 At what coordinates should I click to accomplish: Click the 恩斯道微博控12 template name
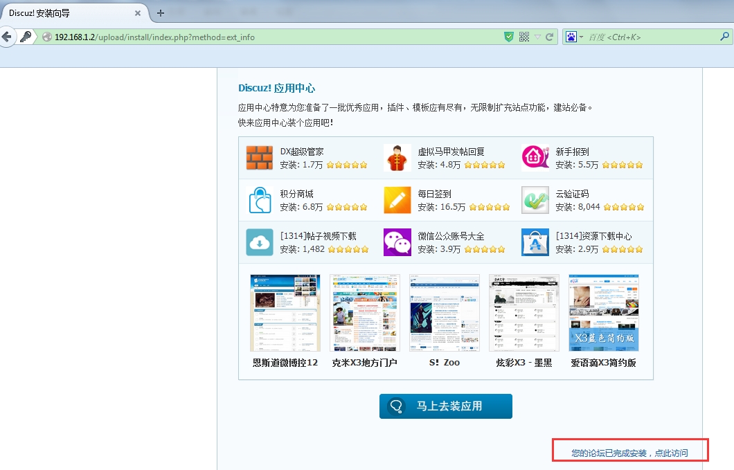tap(285, 363)
